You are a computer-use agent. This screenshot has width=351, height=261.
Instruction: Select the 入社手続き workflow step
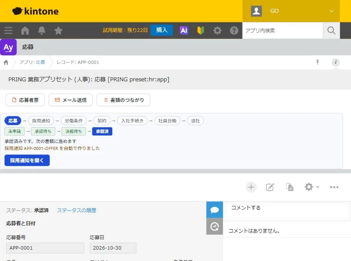coord(133,121)
